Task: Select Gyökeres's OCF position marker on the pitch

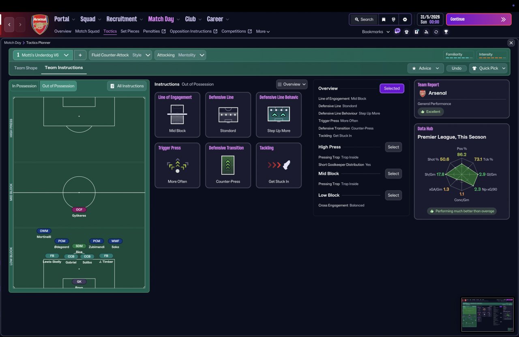Action: (x=79, y=210)
